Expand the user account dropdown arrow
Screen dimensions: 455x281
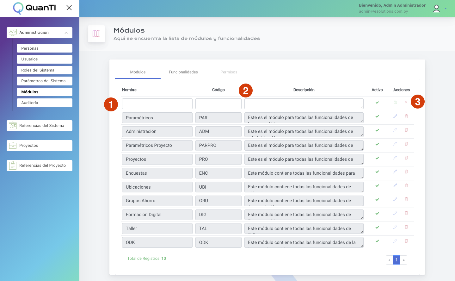click(446, 9)
